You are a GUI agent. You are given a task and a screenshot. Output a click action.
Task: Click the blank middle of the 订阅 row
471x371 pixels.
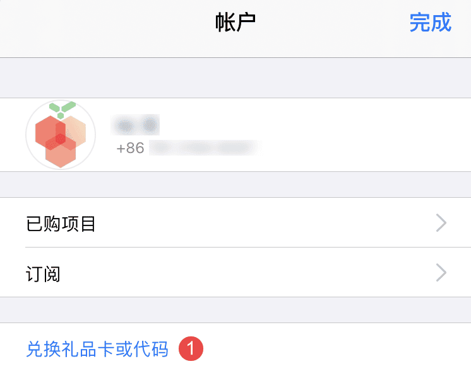point(253,273)
